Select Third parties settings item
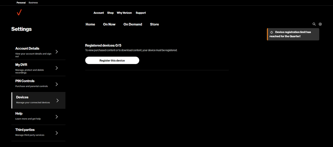The height and width of the screenshot is (147, 333). (38, 133)
